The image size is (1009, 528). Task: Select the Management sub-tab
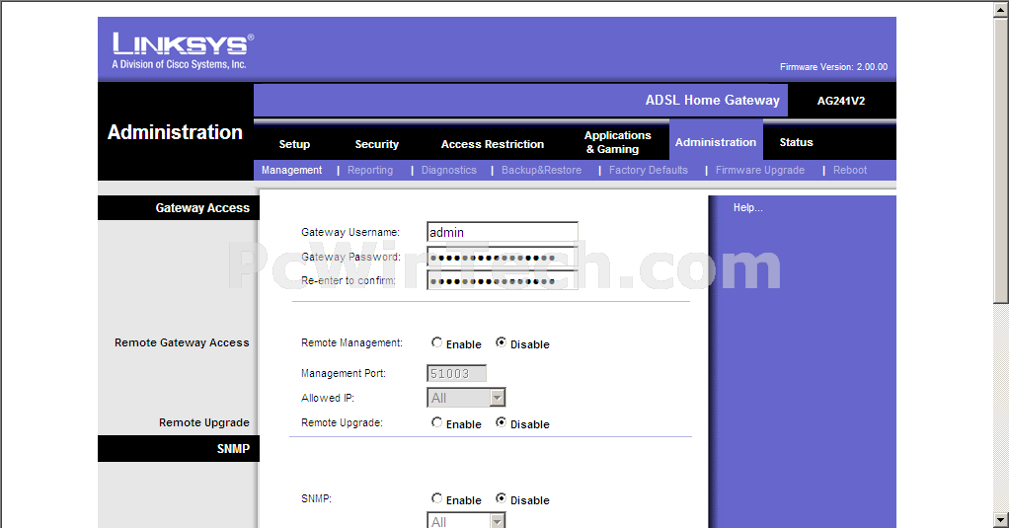(x=291, y=170)
